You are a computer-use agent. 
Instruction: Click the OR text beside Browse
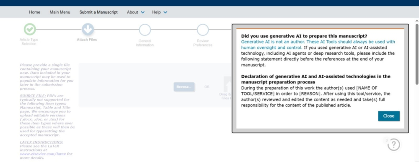pyautogui.click(x=207, y=87)
